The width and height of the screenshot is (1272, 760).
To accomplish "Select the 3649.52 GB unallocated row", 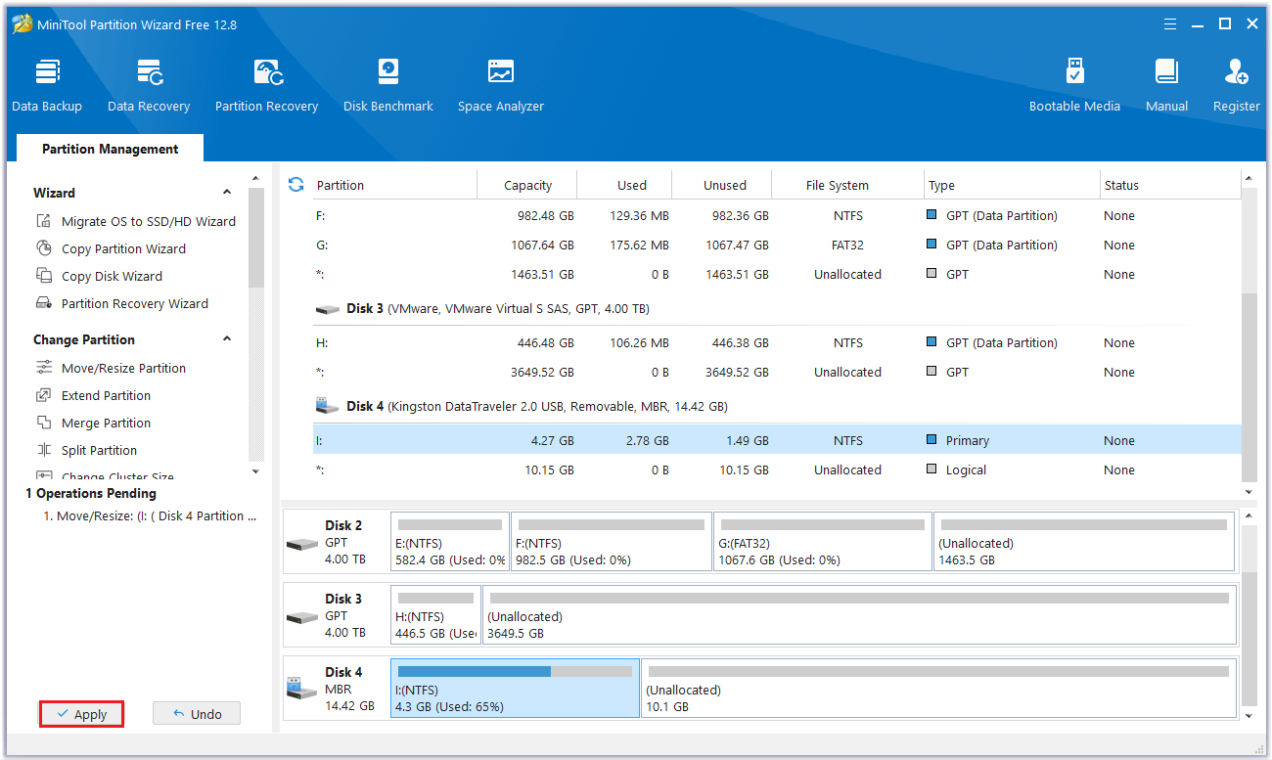I will click(x=777, y=372).
